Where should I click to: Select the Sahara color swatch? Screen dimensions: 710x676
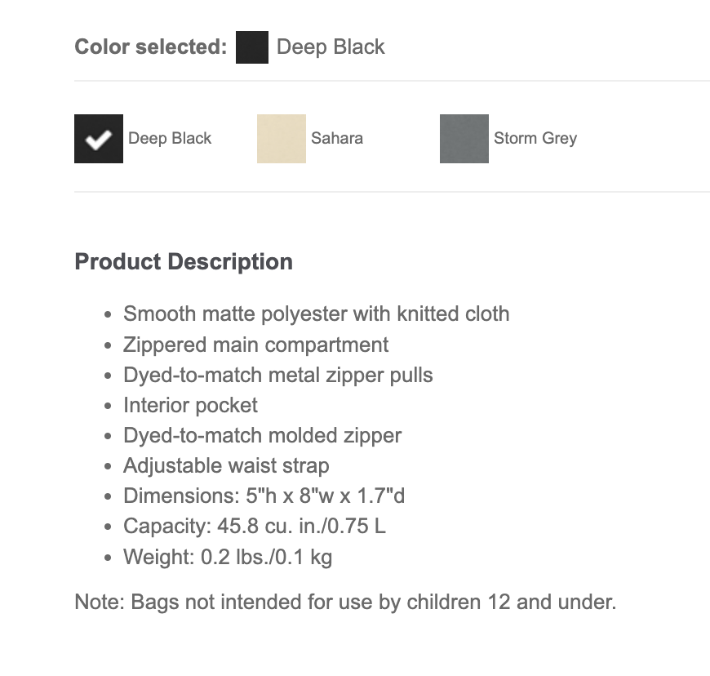tap(281, 138)
